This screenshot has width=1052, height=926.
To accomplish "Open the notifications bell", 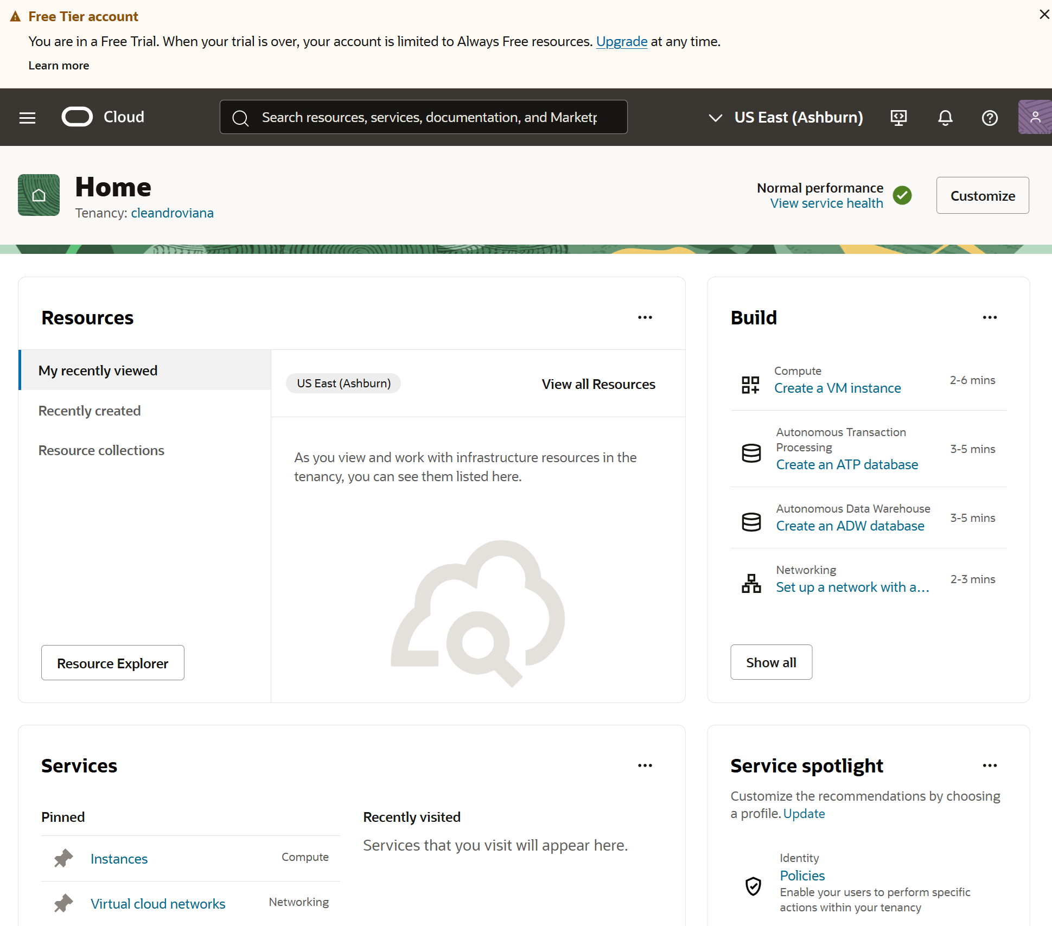I will coord(945,118).
